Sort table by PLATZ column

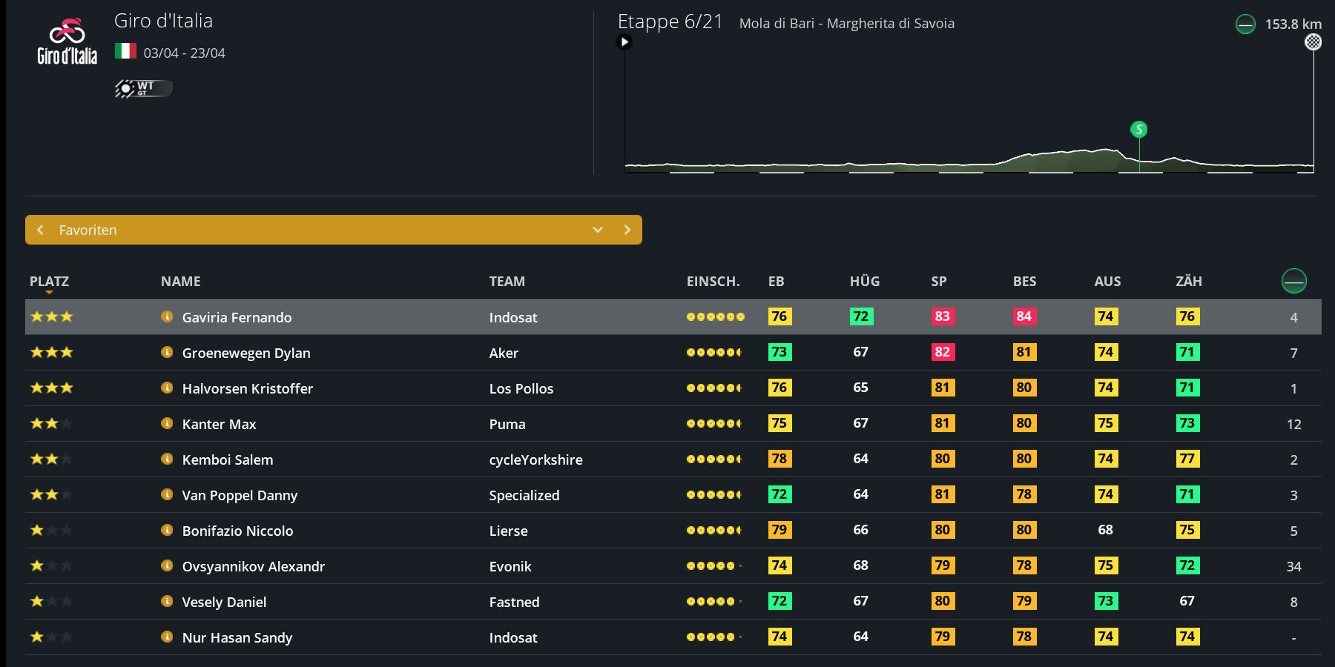[49, 282]
